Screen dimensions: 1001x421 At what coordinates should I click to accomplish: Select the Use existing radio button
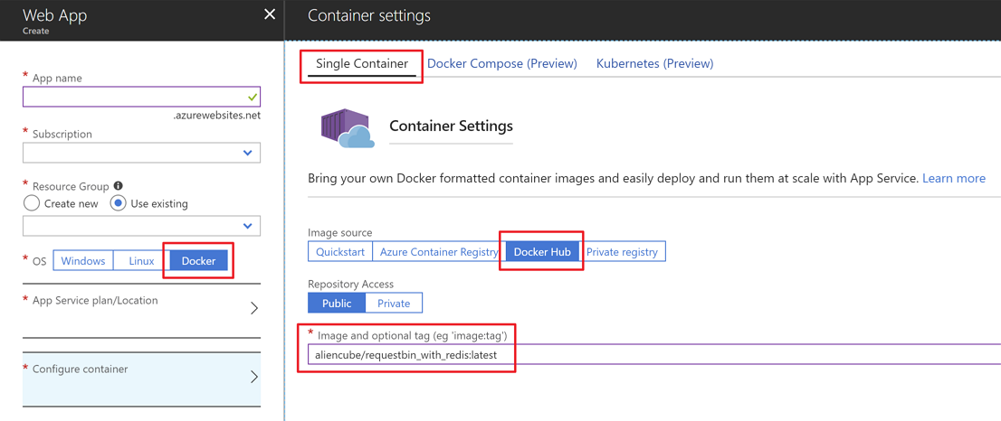117,204
